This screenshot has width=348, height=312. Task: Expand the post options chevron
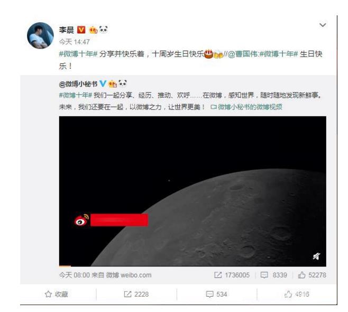[x=323, y=25]
